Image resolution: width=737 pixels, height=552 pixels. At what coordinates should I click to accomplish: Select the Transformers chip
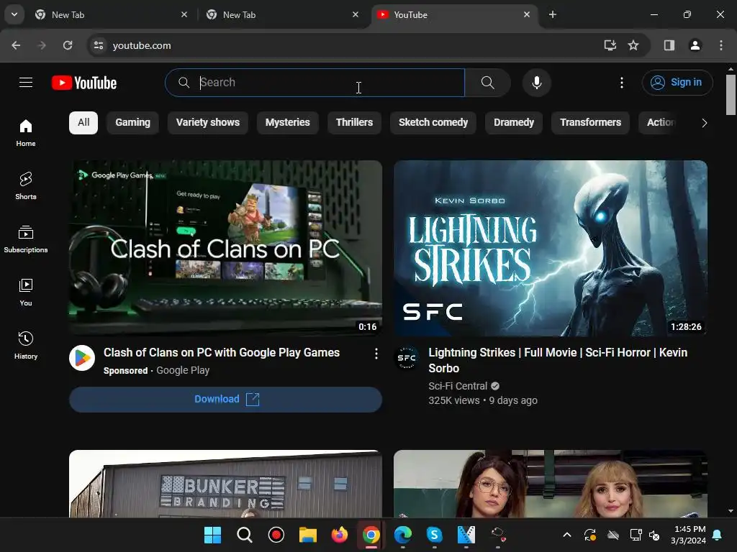(x=590, y=122)
